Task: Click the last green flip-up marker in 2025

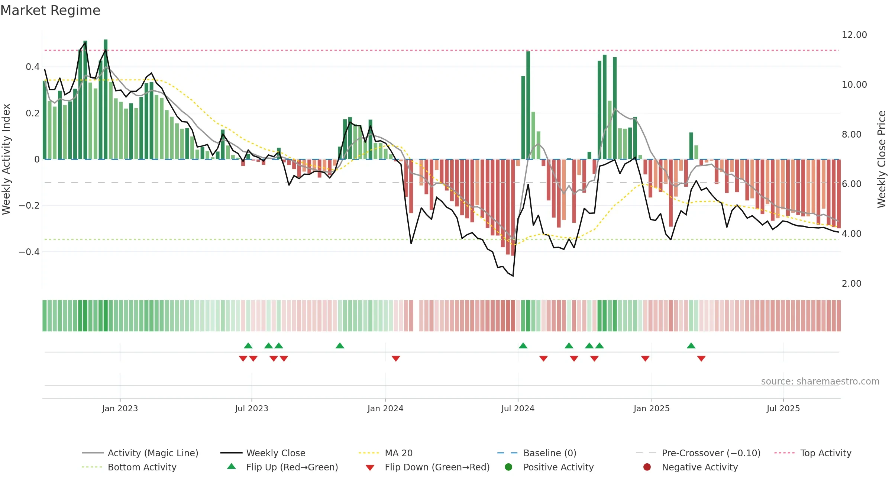Action: pyautogui.click(x=691, y=346)
